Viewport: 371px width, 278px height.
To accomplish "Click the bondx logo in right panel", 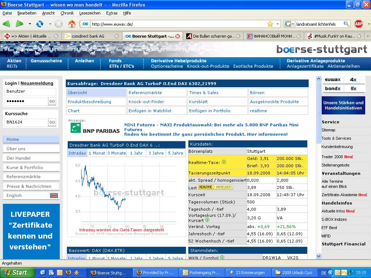I will tap(333, 88).
